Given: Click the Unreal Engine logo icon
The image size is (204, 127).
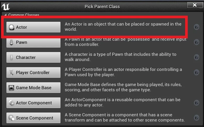Looking at the screenshot, I should click(x=6, y=6).
